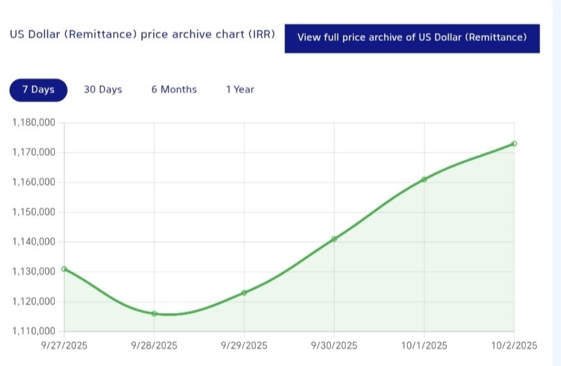Click the 9/30/2025 x-axis date label
The height and width of the screenshot is (366, 561).
click(x=334, y=345)
